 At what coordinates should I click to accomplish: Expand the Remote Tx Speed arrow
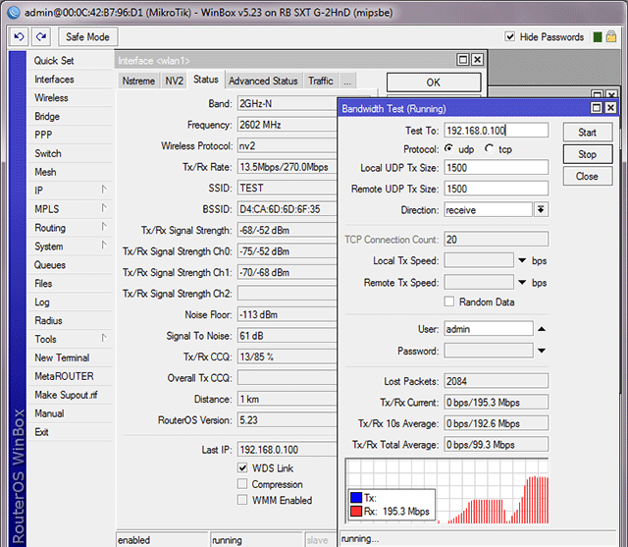522,282
